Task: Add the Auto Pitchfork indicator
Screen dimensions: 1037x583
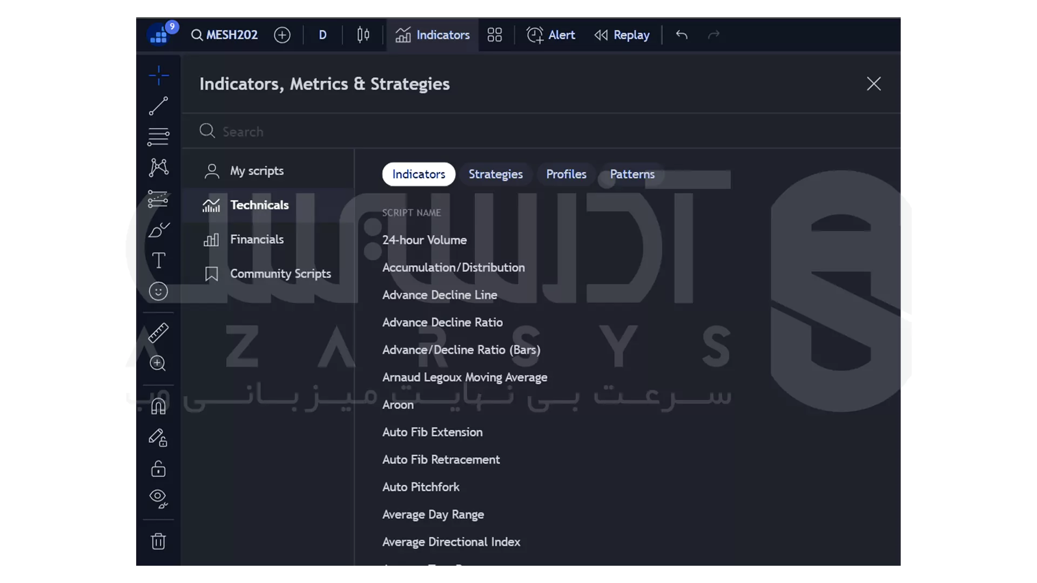Action: click(421, 487)
